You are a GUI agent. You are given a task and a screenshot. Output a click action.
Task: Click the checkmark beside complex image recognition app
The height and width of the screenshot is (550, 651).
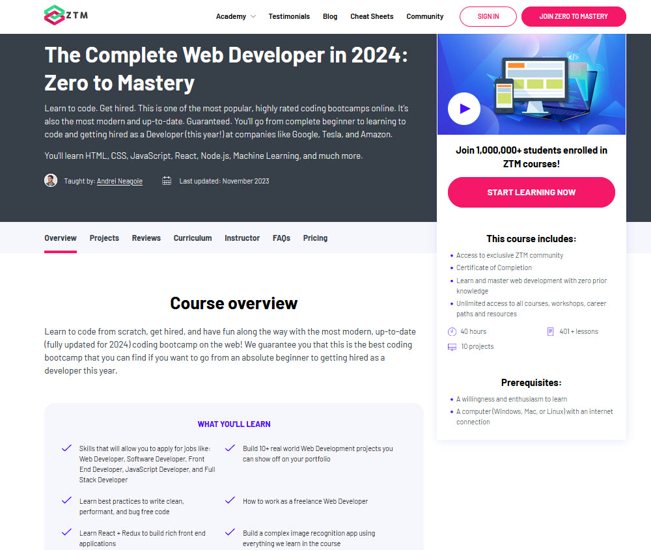click(x=230, y=532)
